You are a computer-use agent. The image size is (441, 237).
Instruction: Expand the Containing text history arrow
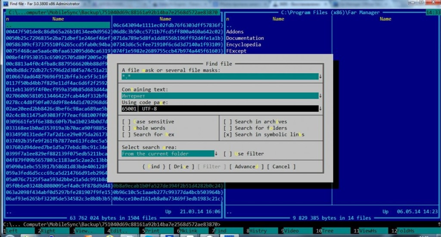320,96
